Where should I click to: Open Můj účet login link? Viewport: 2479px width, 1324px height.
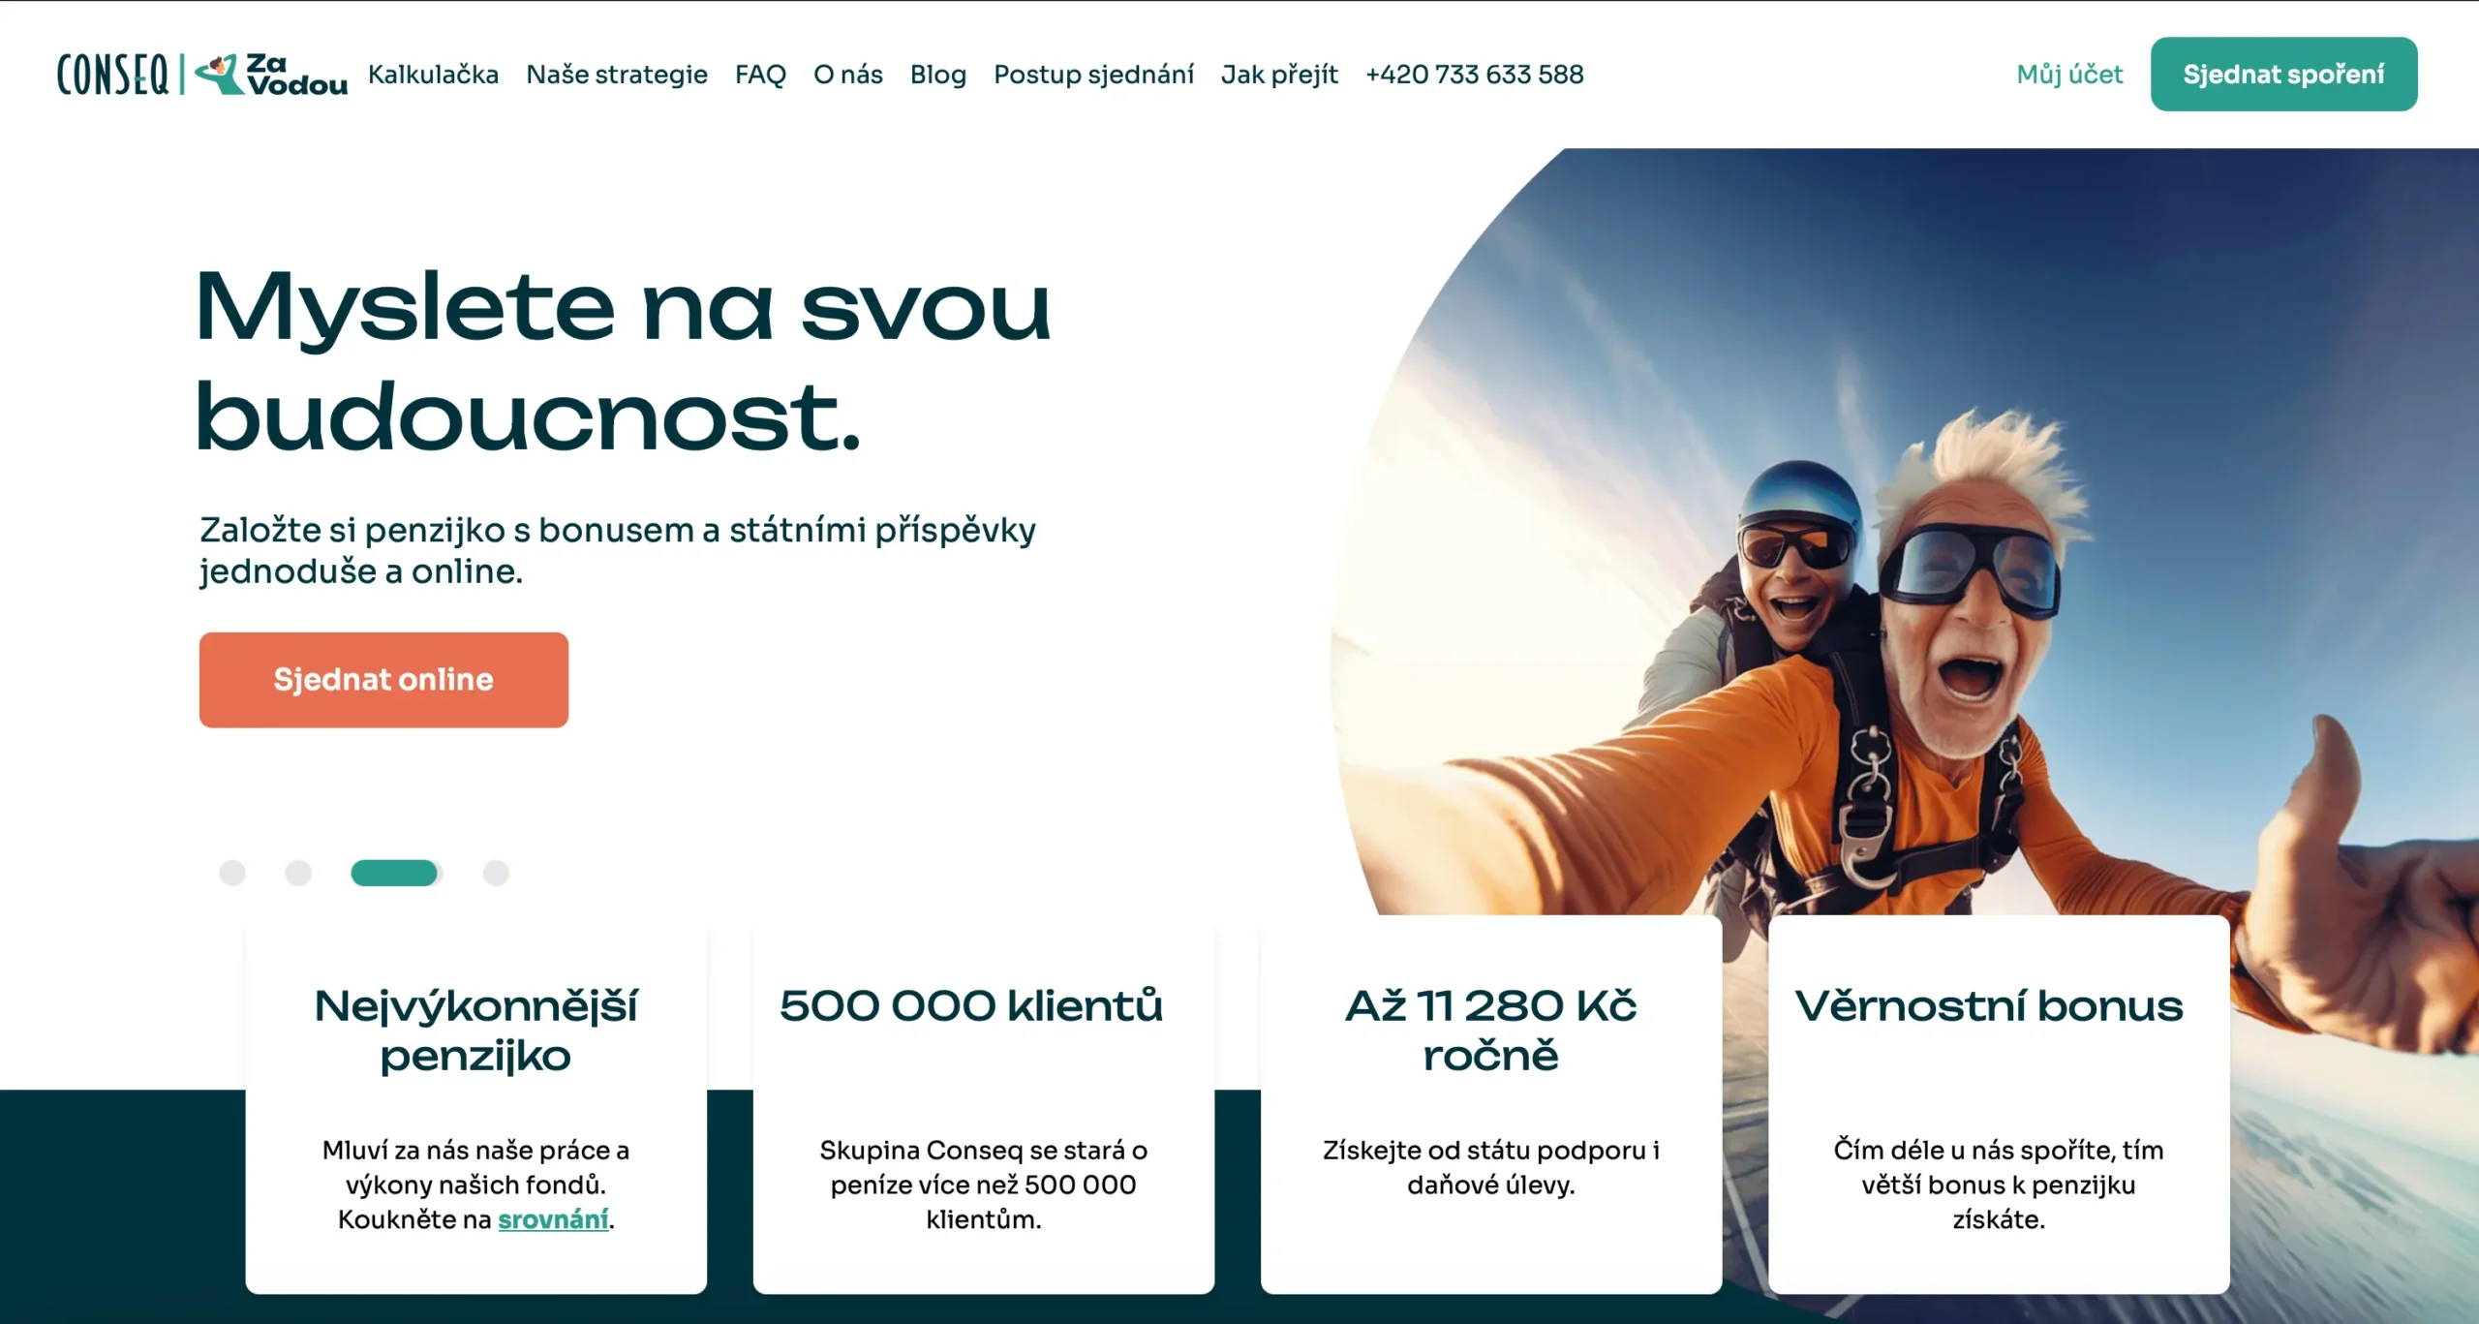pyautogui.click(x=2069, y=75)
